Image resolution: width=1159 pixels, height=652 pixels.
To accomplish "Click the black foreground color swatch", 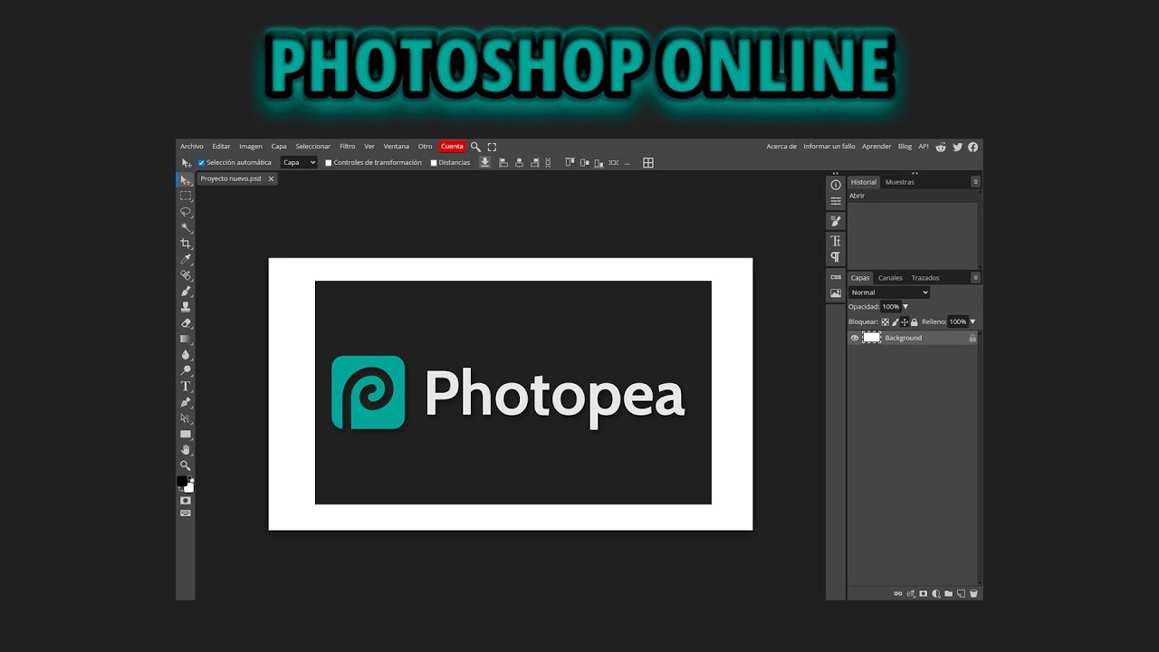I will [x=182, y=481].
